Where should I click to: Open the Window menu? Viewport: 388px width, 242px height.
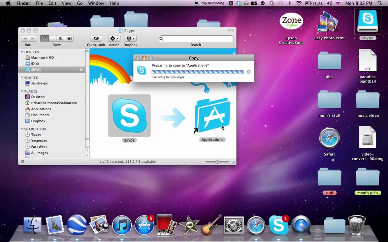tap(96, 3)
